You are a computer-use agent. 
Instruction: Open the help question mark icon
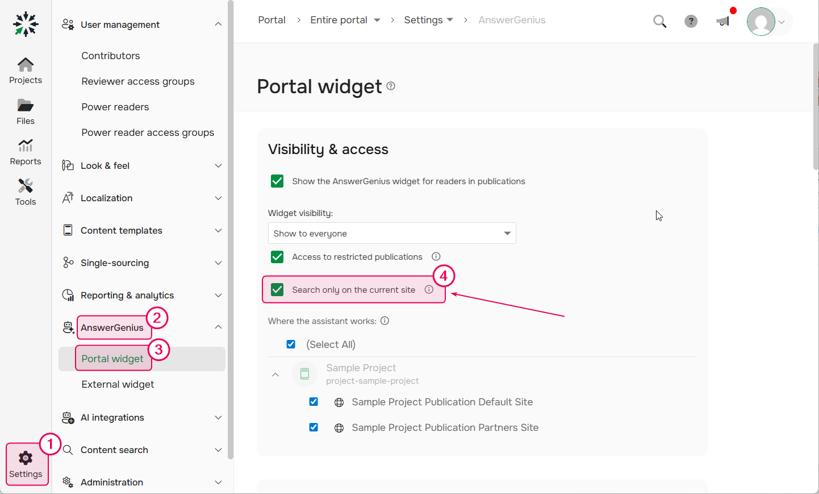(691, 22)
